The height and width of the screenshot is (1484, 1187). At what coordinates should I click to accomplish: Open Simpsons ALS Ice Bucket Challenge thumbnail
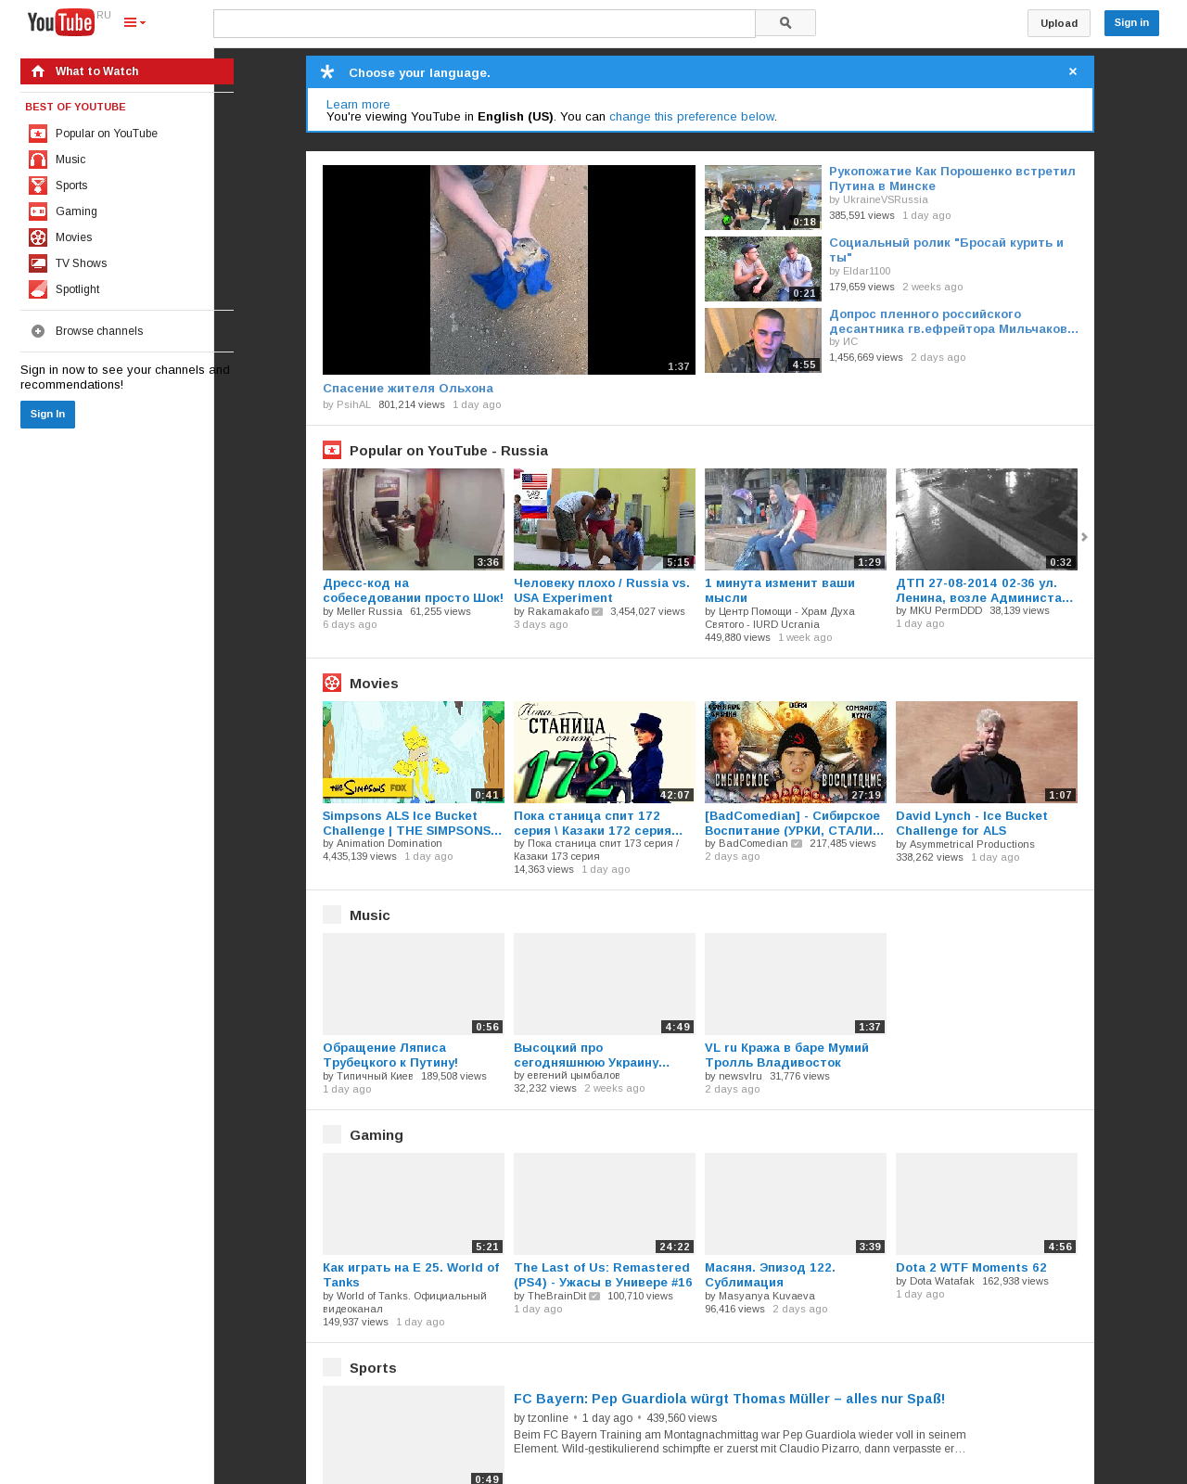click(414, 752)
